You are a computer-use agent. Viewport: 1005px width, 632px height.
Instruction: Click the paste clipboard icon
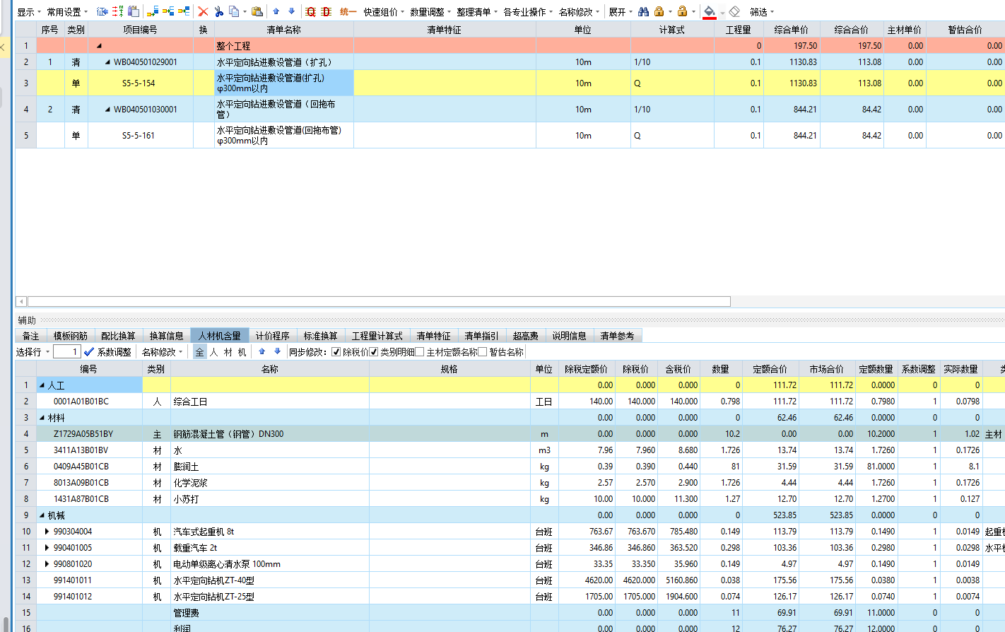coord(257,11)
